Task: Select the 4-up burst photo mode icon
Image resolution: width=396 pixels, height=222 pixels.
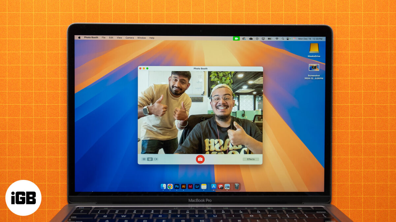Action: (144, 159)
